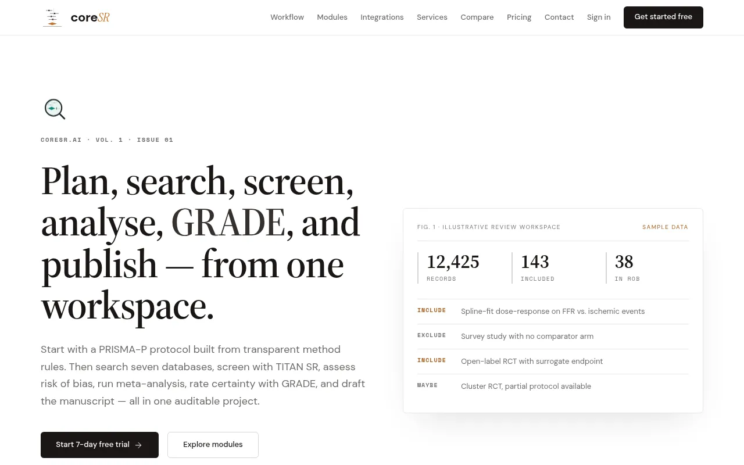Click the Open-label RCT with surrogate endpoint row
The width and height of the screenshot is (744, 465).
[553, 362]
